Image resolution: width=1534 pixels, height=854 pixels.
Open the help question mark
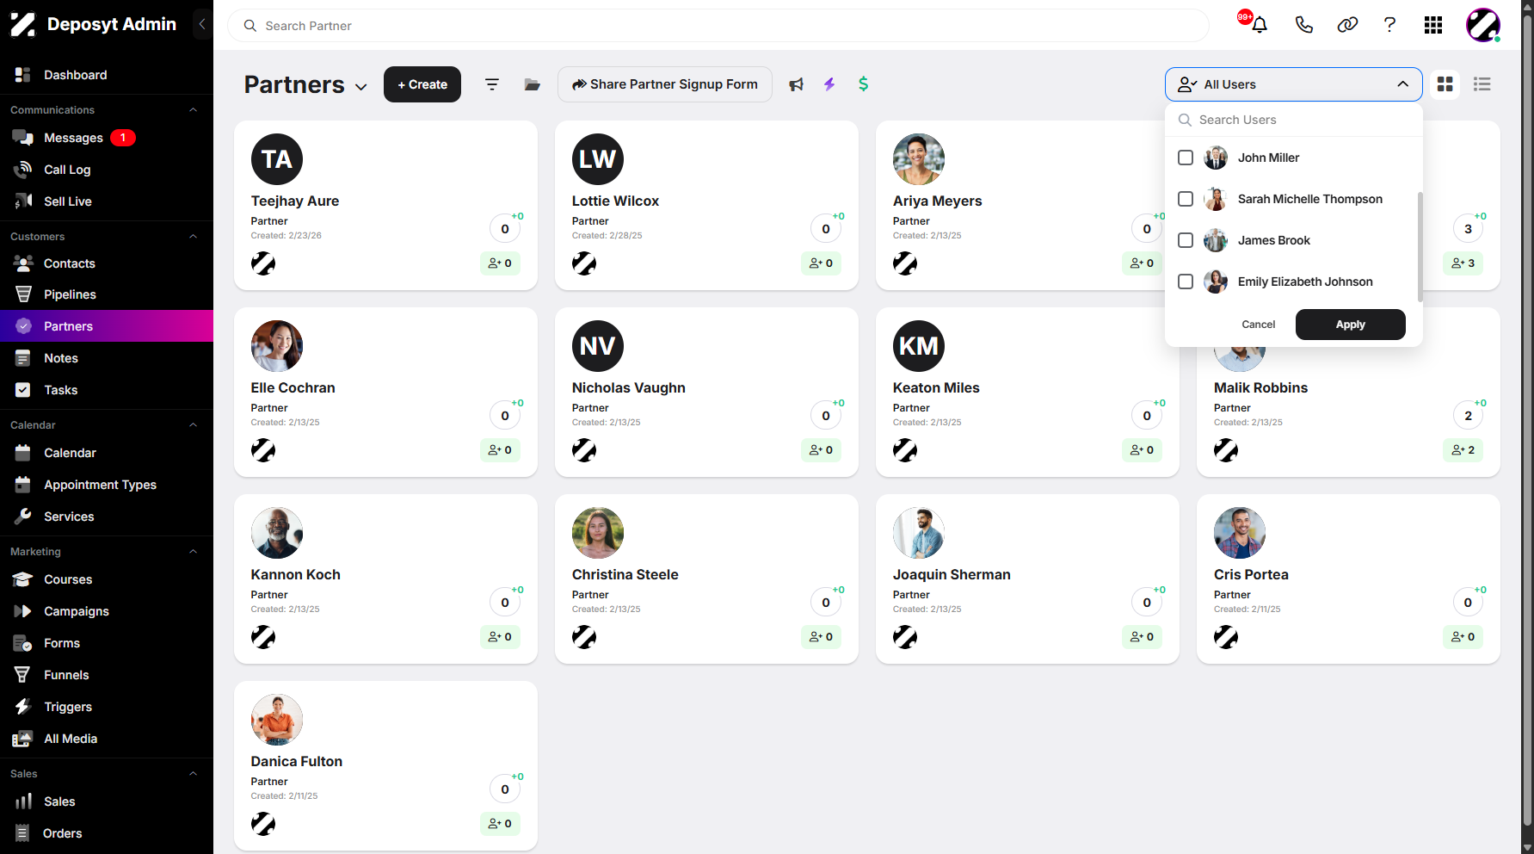click(1389, 25)
